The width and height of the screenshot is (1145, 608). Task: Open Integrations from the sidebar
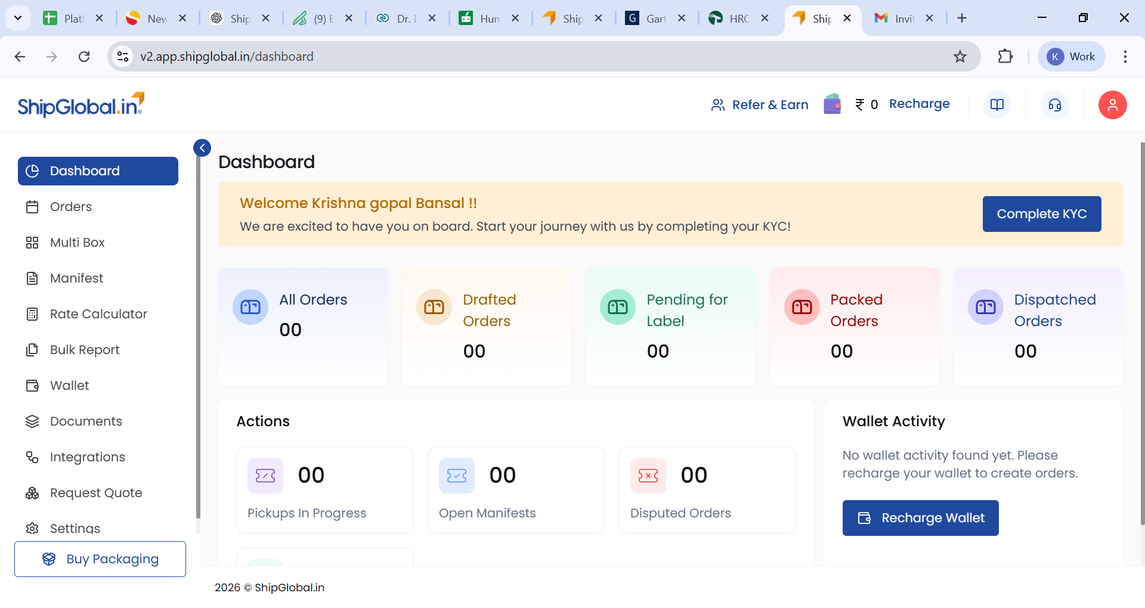[x=87, y=457]
